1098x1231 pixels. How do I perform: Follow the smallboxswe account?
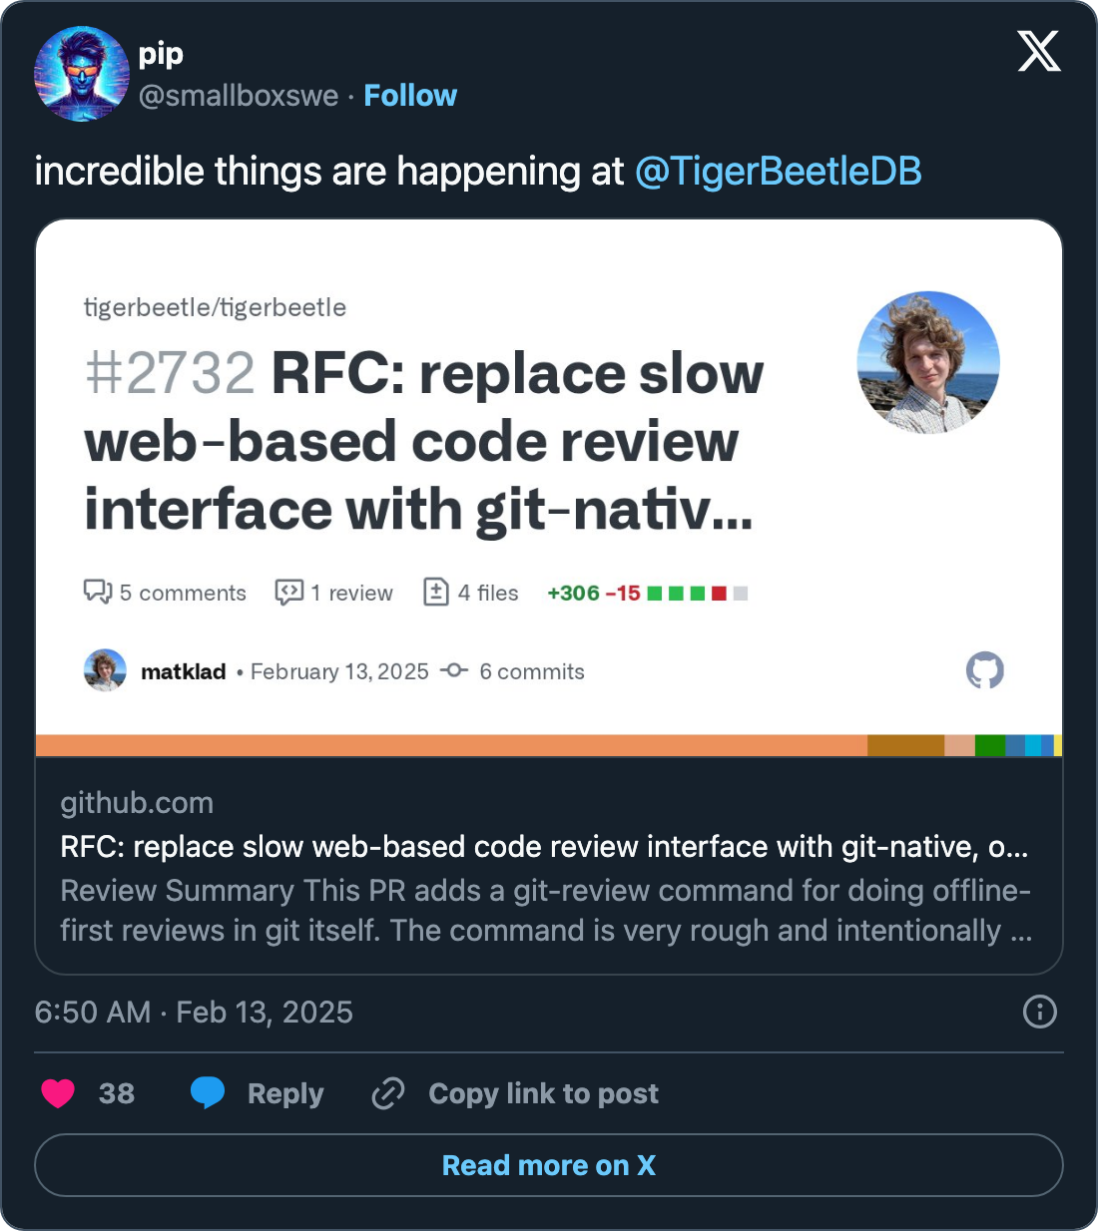tap(409, 96)
